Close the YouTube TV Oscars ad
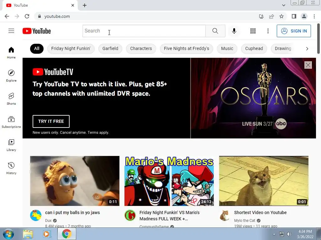 pos(308,65)
